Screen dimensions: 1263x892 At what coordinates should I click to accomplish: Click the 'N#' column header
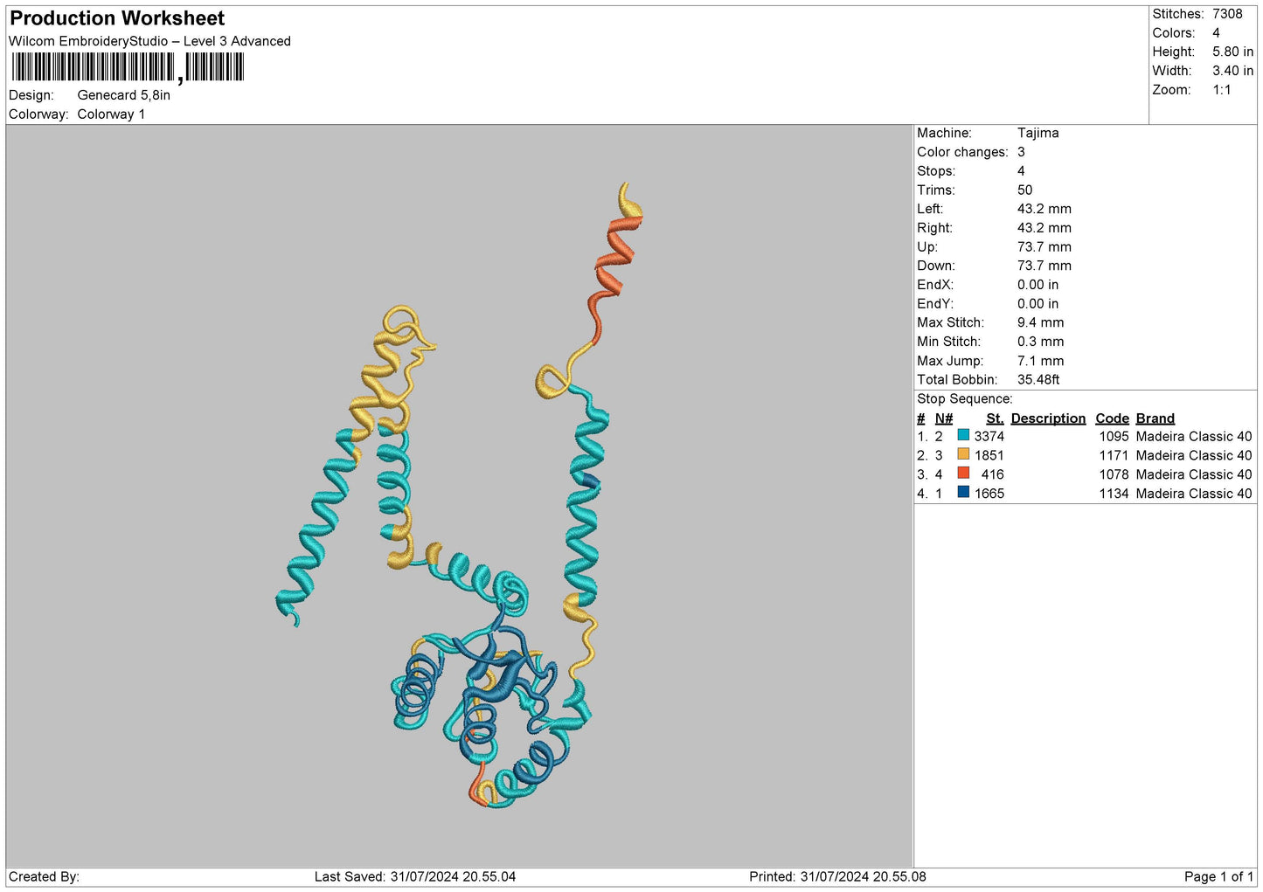pos(944,418)
